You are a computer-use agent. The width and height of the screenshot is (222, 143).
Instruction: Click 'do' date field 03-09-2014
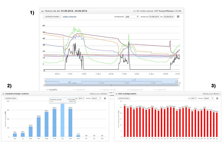click(x=169, y=17)
